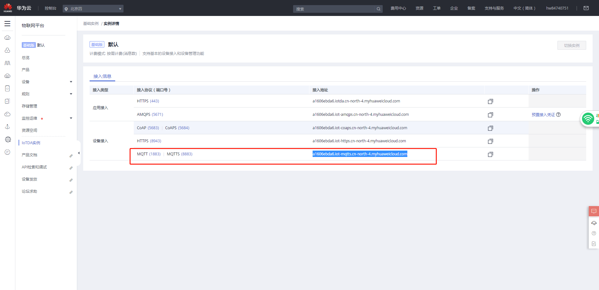Open 资源 in top bar
This screenshot has height=290, width=599.
point(419,8)
